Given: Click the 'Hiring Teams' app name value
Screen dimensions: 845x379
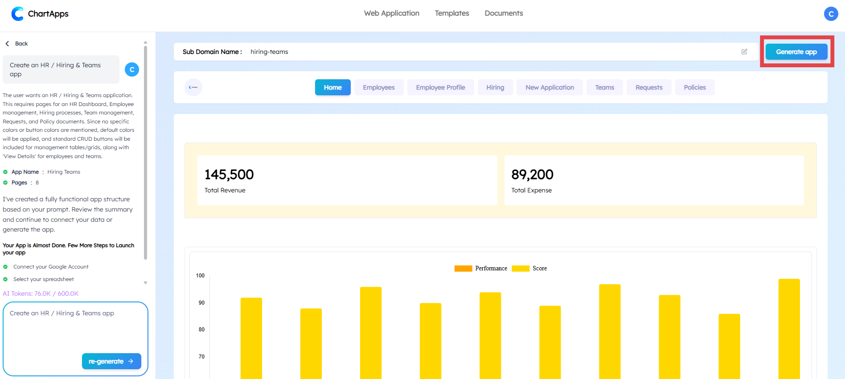Looking at the screenshot, I should pos(64,172).
